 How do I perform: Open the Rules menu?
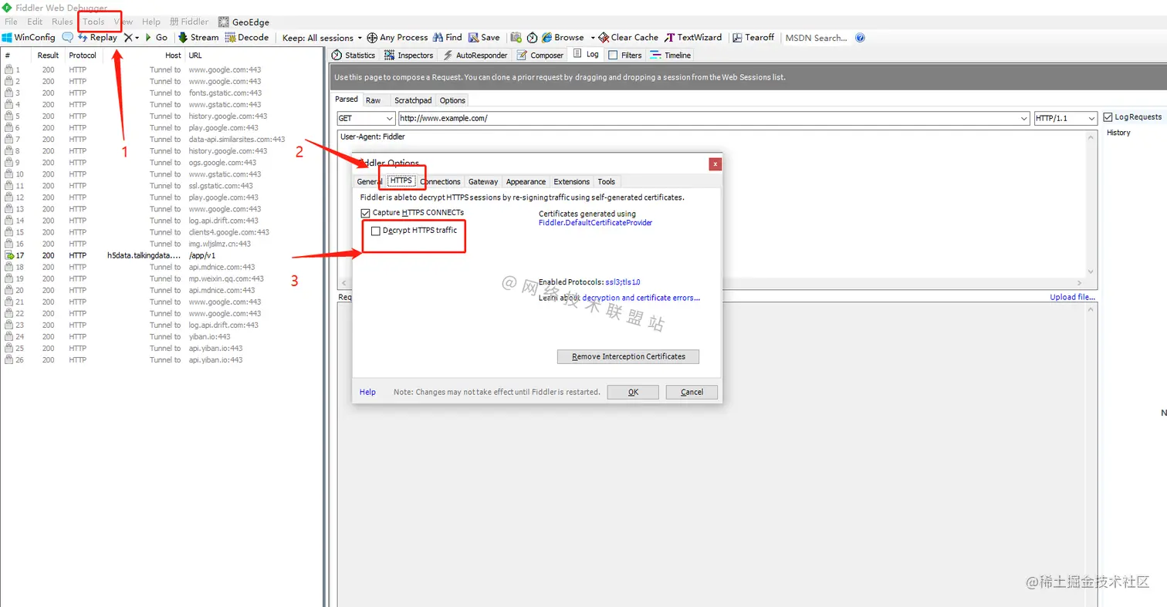pos(63,22)
